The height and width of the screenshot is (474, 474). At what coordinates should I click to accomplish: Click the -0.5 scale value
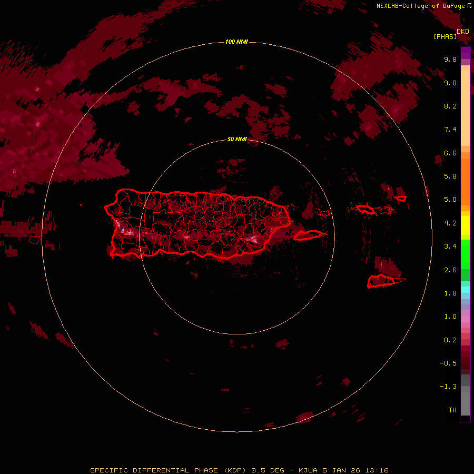(448, 363)
